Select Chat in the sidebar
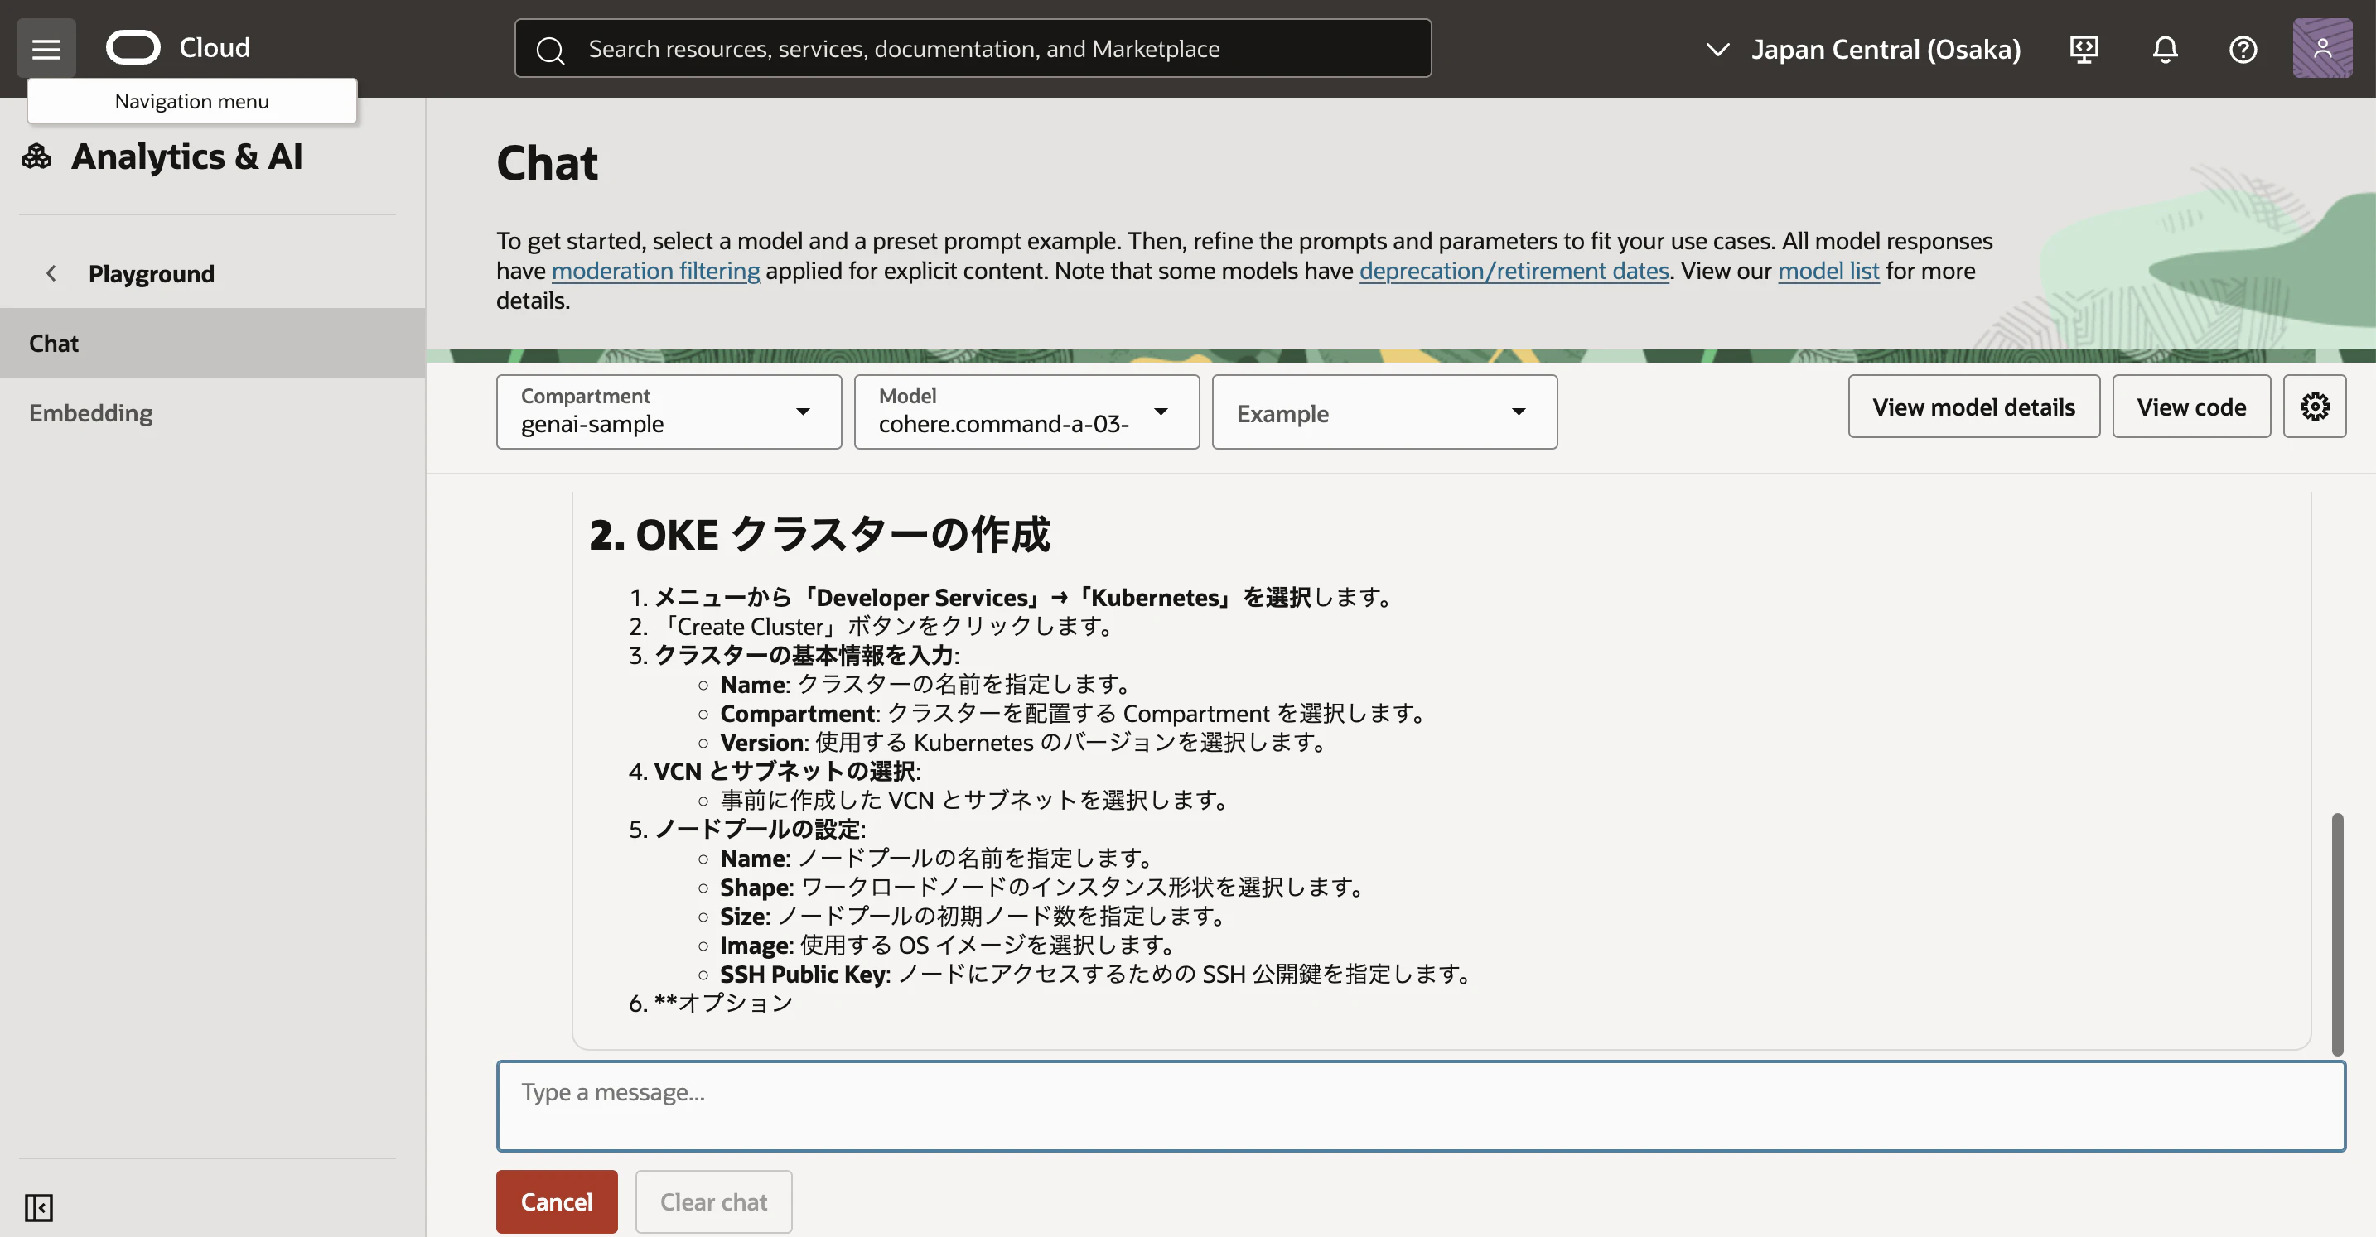 (212, 343)
